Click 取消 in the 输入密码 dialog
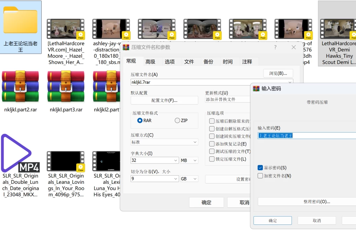This screenshot has width=356, height=233. point(317,221)
